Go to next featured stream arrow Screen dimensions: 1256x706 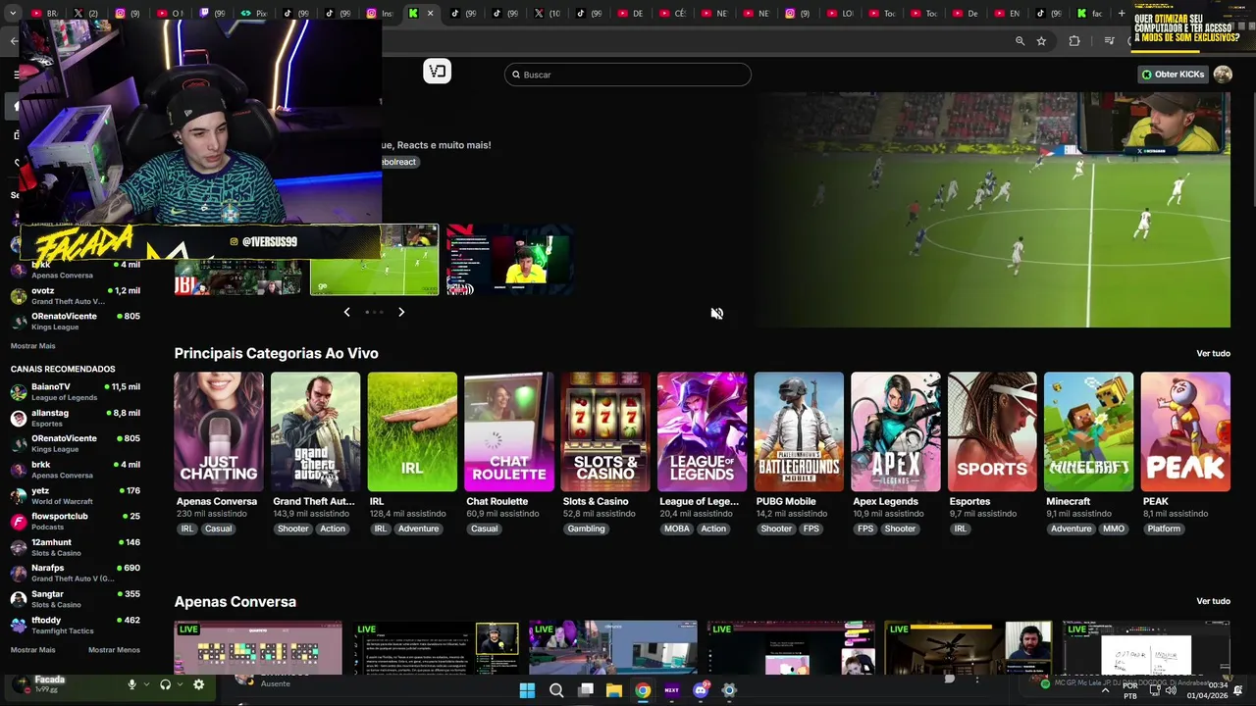[401, 312]
